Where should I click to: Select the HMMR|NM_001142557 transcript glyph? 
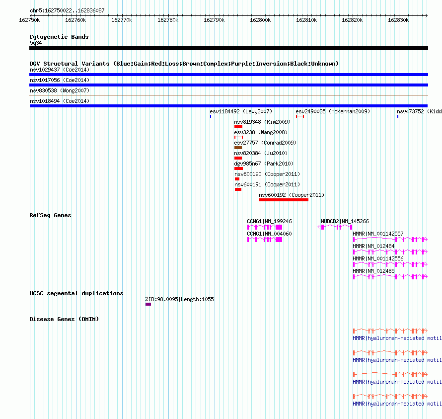pyautogui.click(x=390, y=240)
